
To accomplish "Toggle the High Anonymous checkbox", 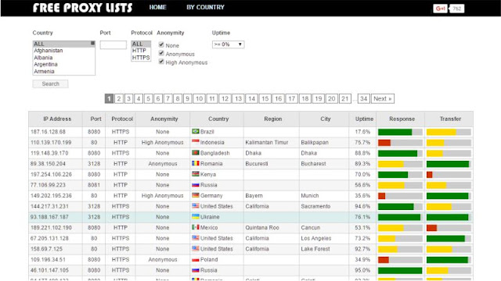I will point(161,62).
